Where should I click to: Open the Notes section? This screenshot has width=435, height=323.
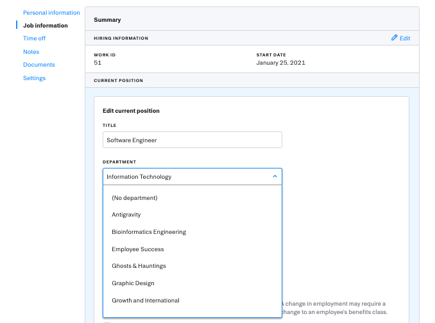(x=31, y=52)
